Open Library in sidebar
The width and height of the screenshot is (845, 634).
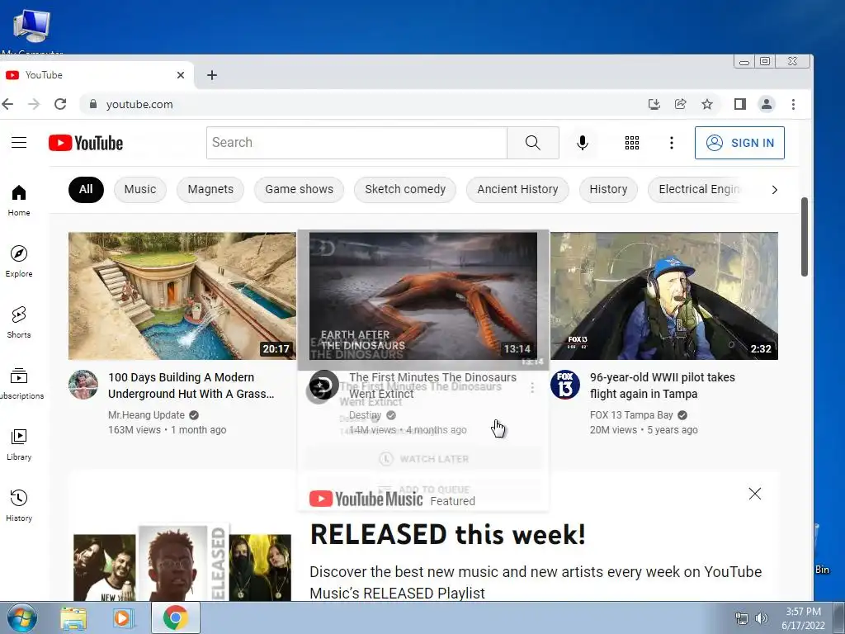click(x=19, y=445)
